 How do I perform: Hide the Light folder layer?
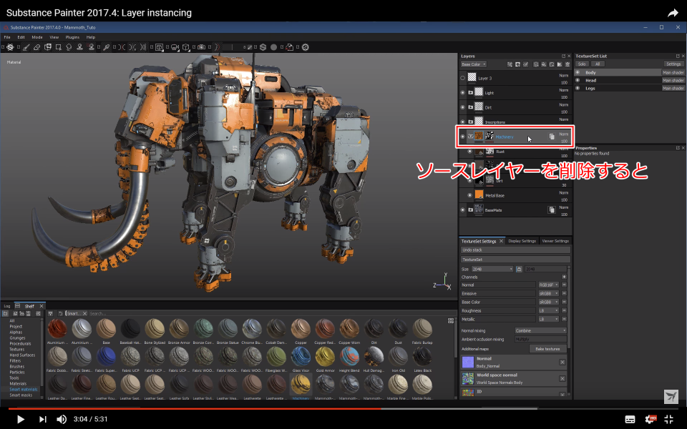point(463,93)
